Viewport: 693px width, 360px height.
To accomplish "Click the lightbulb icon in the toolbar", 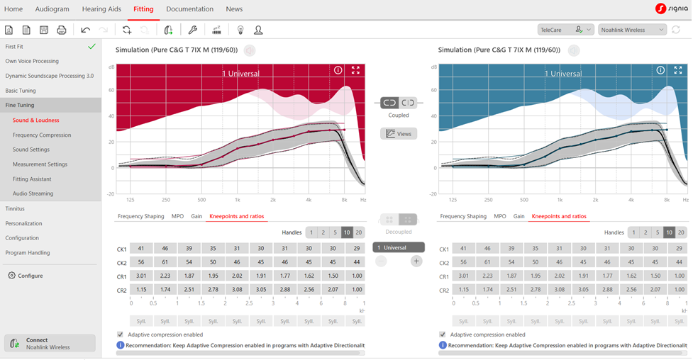I will [240, 30].
